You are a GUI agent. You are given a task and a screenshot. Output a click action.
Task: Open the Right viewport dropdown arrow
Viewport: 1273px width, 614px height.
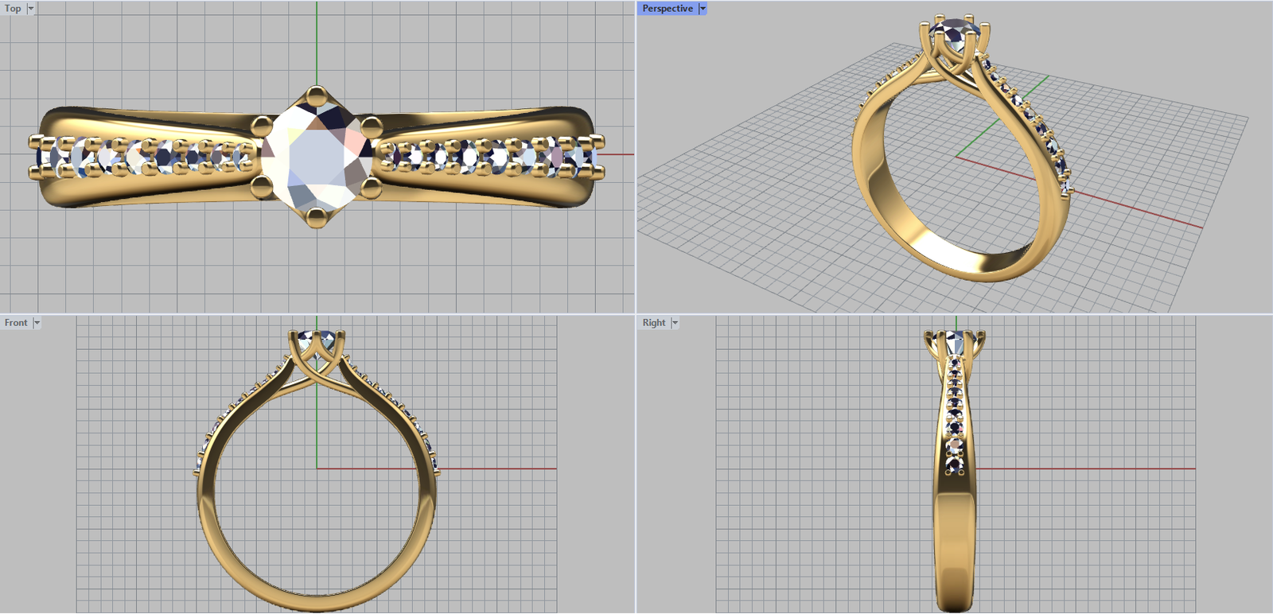pyautogui.click(x=675, y=323)
